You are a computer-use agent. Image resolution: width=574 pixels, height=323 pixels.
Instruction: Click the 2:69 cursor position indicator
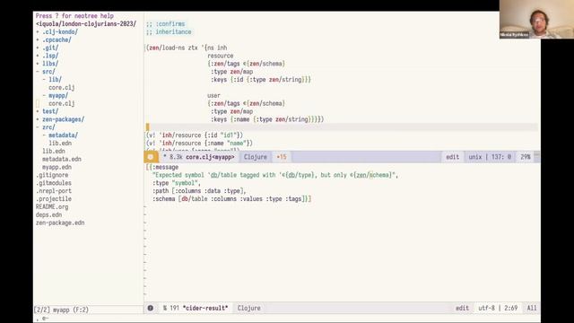(510, 309)
